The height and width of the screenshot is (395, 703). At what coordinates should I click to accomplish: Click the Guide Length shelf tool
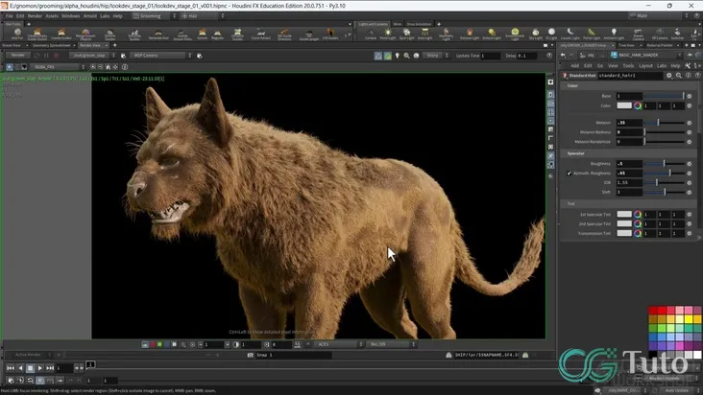point(309,34)
